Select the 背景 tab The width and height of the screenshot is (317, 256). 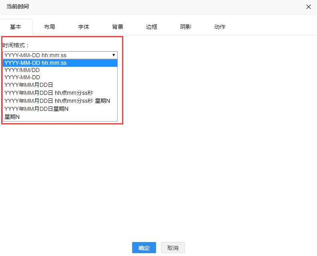(x=118, y=27)
